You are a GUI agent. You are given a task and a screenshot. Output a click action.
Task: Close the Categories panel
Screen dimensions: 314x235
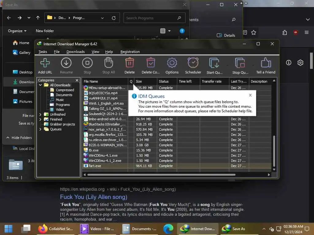[77, 80]
